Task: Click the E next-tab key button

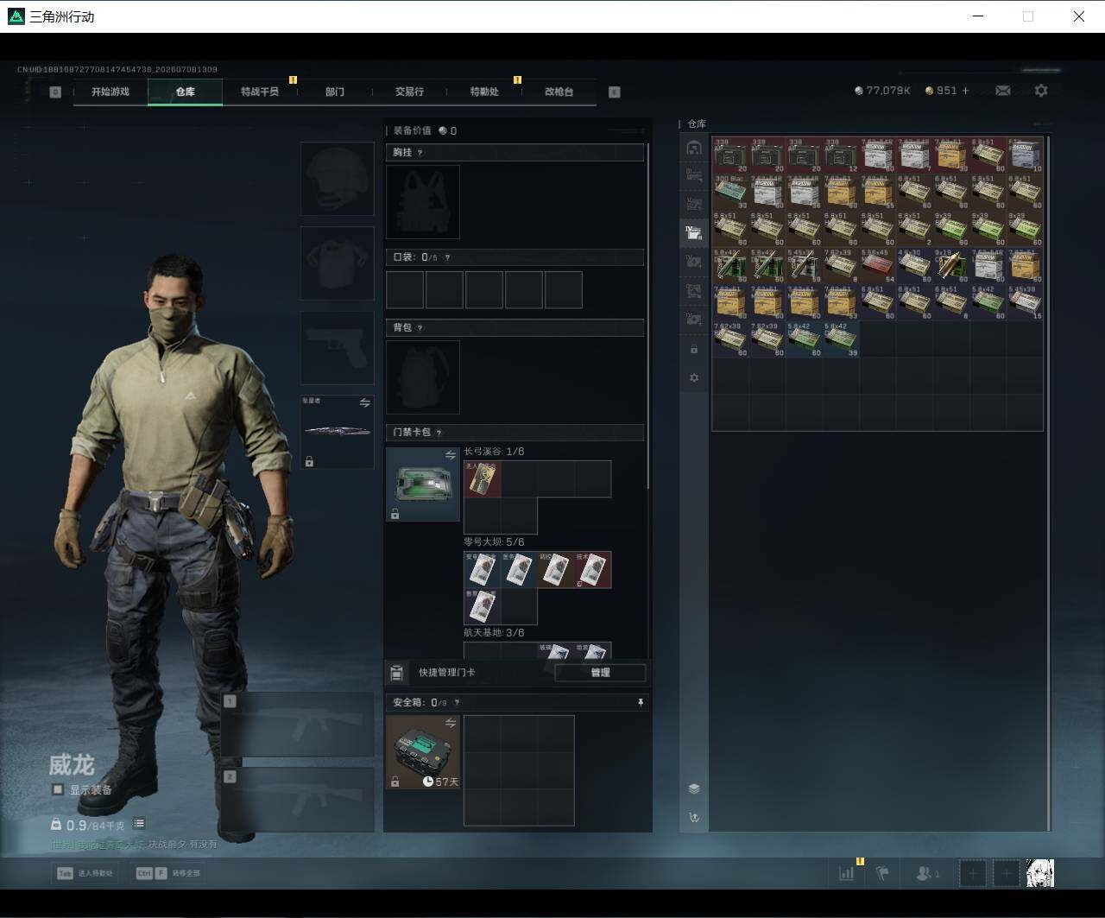Action: pyautogui.click(x=615, y=92)
